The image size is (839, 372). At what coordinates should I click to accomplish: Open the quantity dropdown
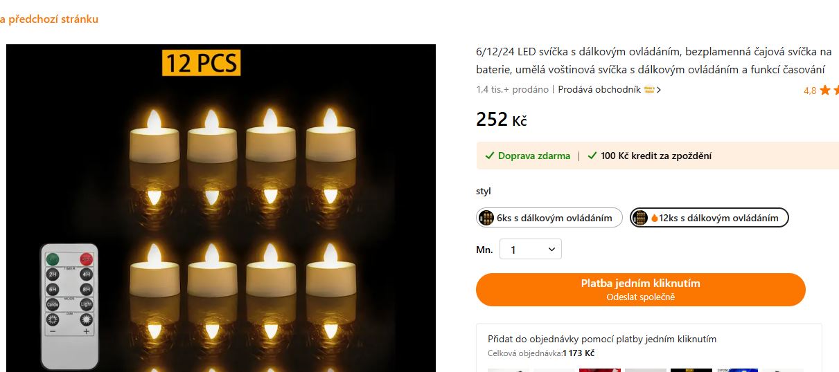[x=531, y=250]
